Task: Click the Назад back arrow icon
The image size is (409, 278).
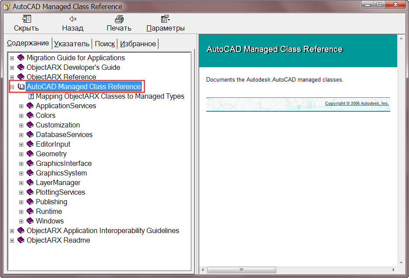Action: coord(73,19)
